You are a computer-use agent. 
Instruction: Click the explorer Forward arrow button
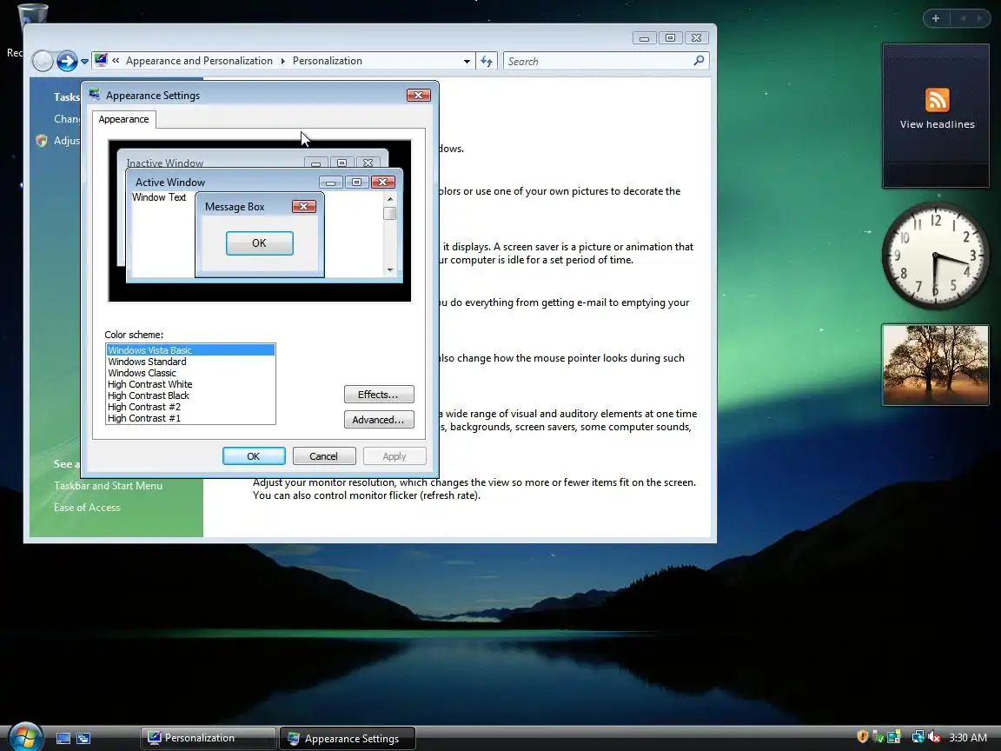[67, 62]
